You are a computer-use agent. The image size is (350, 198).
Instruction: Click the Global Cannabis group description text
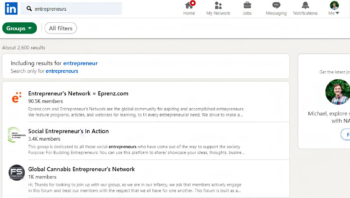pyautogui.click(x=134, y=188)
